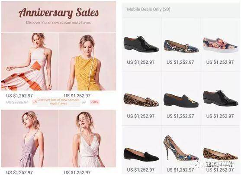The image size is (241, 175).
Task: Open the orange and white striped halter dress
Action: point(30,62)
